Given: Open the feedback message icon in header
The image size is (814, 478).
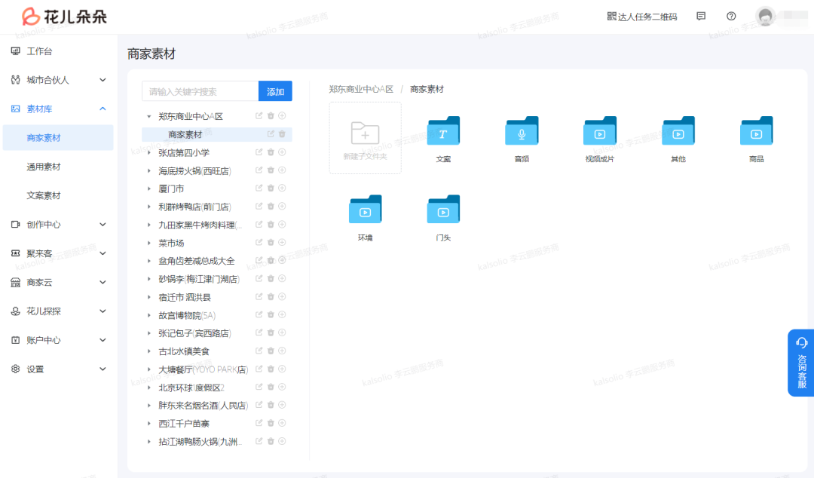Looking at the screenshot, I should pyautogui.click(x=700, y=14).
